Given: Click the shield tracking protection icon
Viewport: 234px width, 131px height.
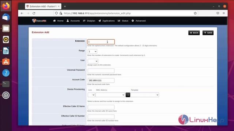Looking at the screenshot, I should [x=56, y=13].
